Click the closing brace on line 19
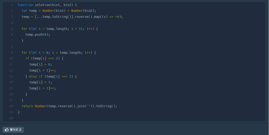 pos(19,112)
